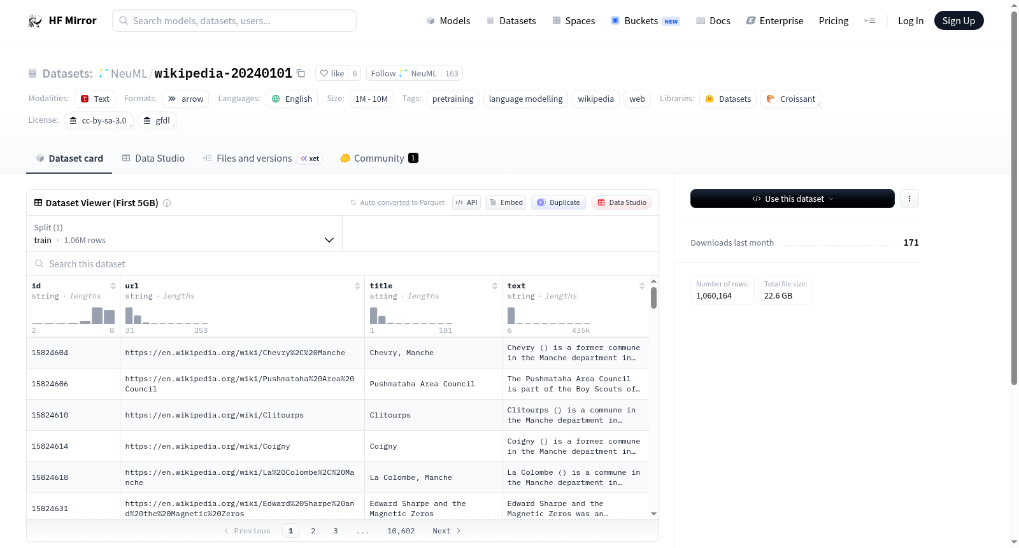Open the API button
This screenshot has height=548, width=1019.
click(x=466, y=202)
